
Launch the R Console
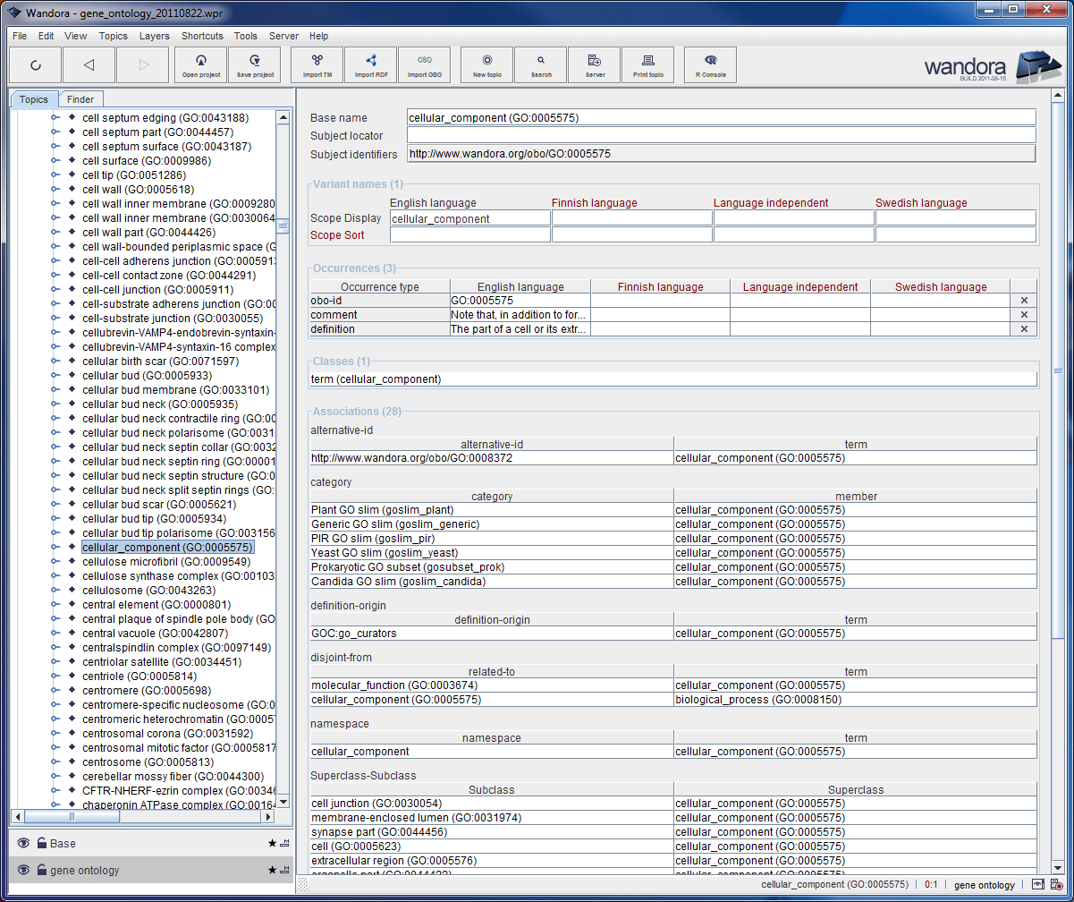click(709, 64)
